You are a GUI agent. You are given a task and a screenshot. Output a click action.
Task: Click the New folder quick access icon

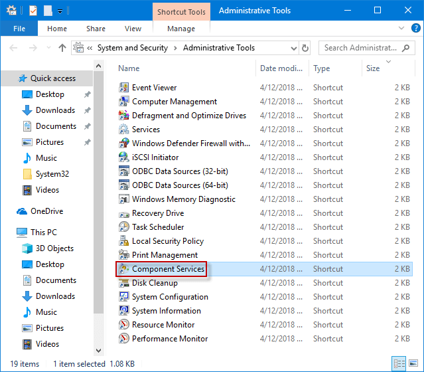48,11
